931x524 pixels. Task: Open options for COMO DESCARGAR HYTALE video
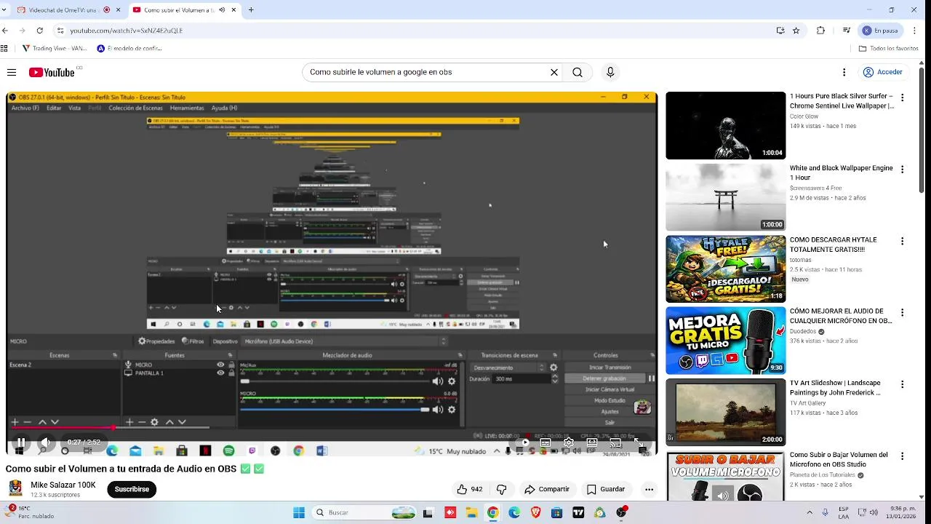coord(903,241)
